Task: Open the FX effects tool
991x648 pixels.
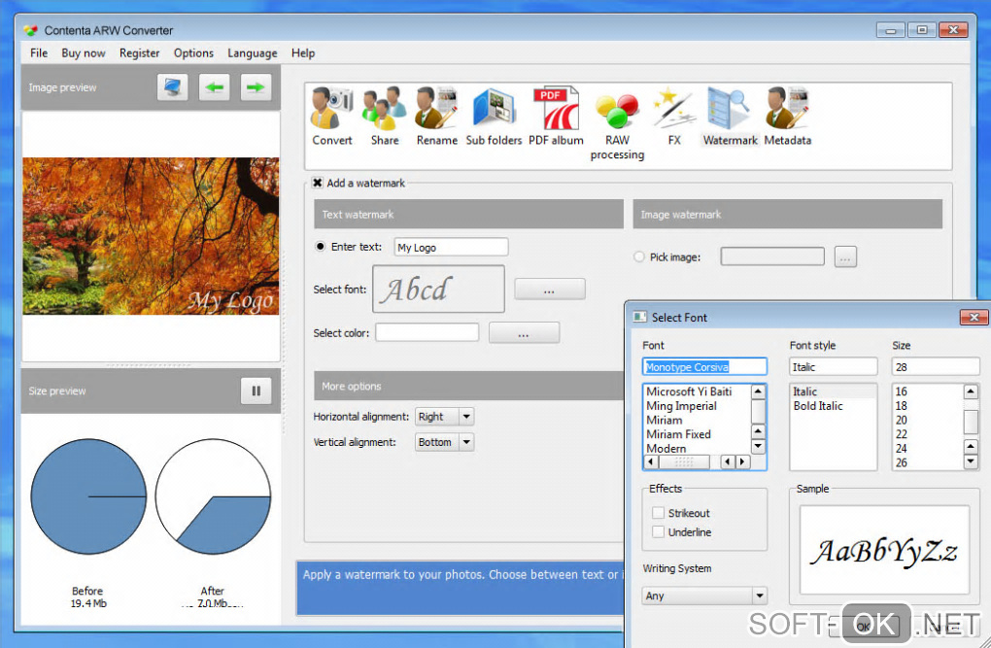Action: (x=674, y=117)
